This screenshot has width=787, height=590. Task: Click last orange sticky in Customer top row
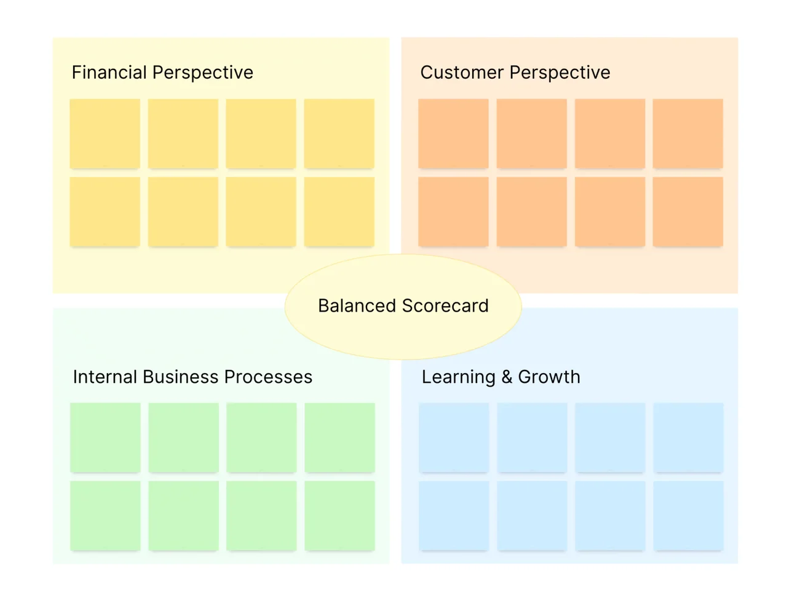tap(688, 133)
